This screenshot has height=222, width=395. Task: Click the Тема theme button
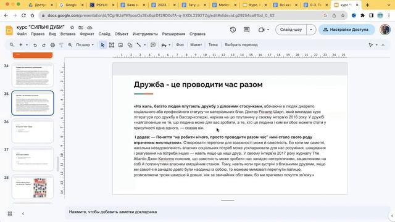point(213,44)
